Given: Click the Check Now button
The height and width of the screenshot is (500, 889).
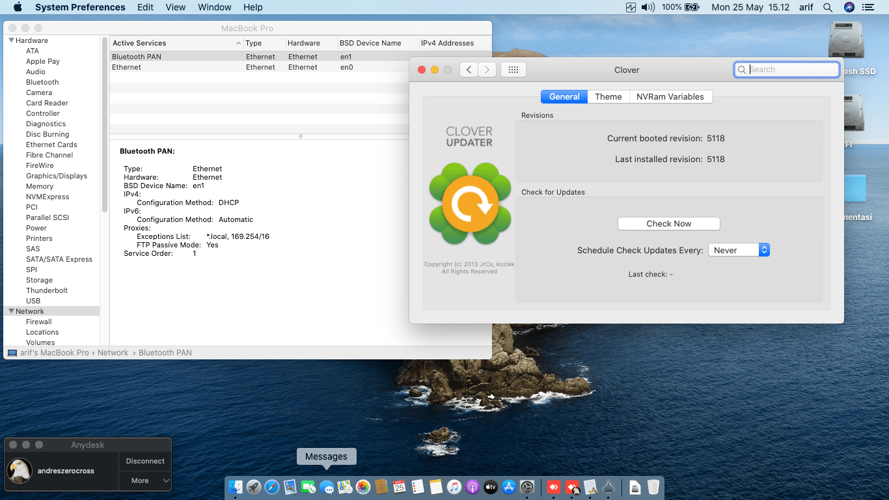Looking at the screenshot, I should [669, 223].
